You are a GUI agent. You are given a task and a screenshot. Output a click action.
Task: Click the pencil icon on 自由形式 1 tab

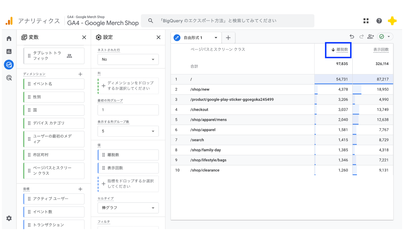(177, 38)
